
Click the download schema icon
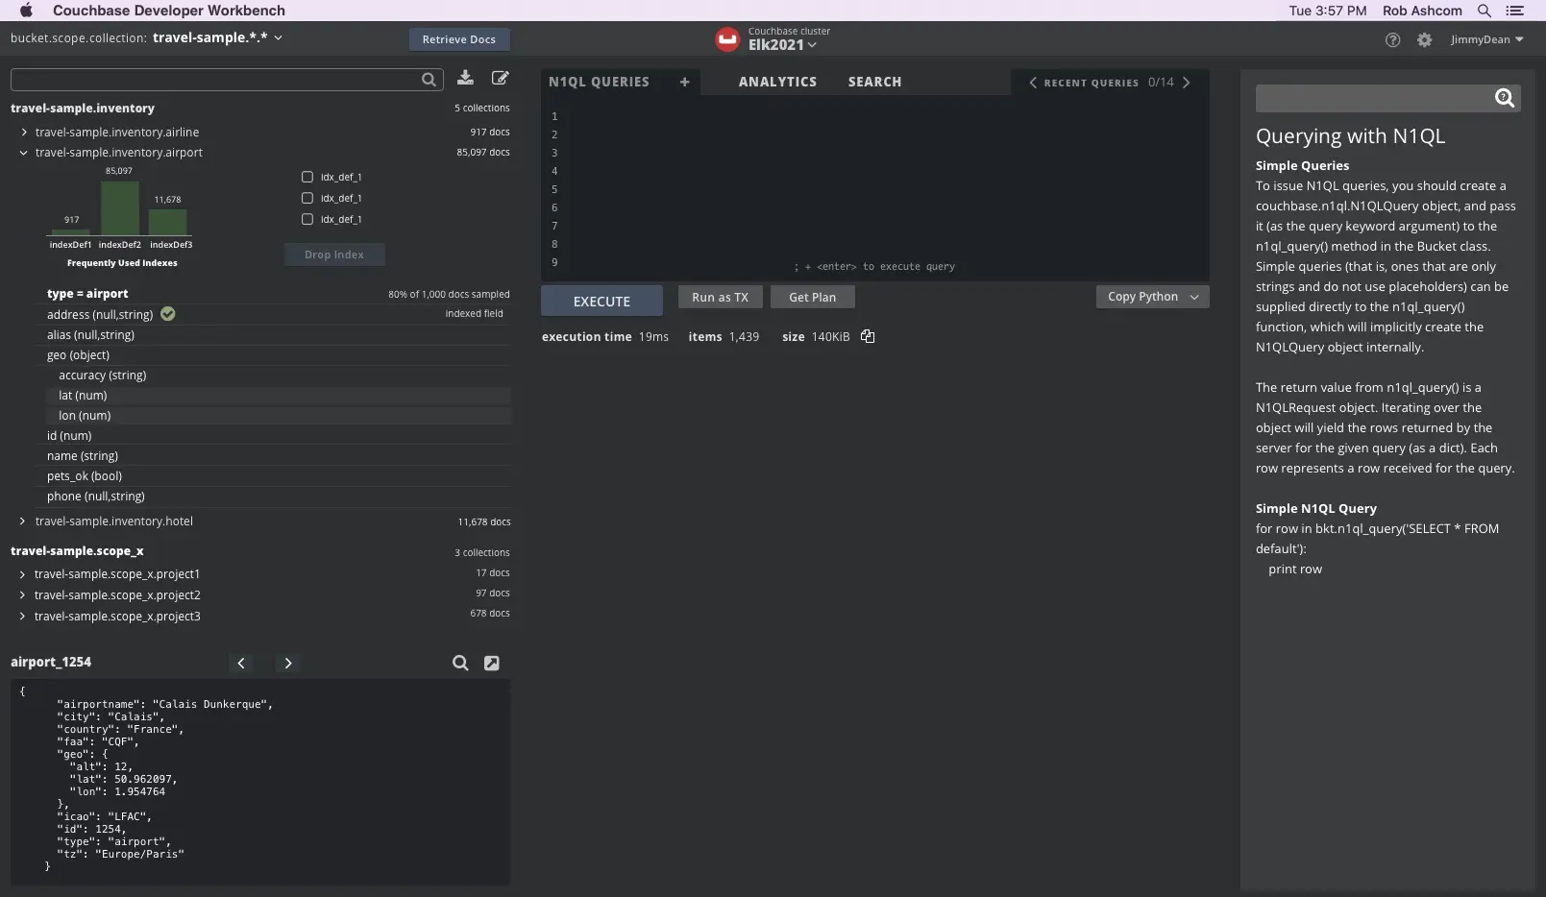pyautogui.click(x=465, y=78)
